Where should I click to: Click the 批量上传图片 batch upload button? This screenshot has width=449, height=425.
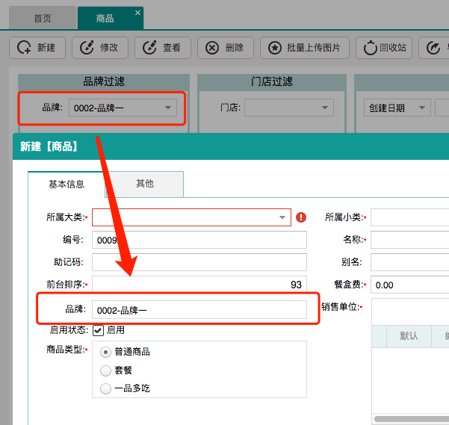304,48
